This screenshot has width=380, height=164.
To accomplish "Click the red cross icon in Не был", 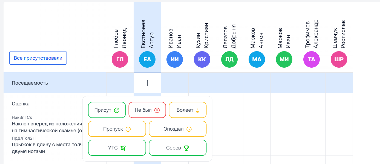I will 157,110.
